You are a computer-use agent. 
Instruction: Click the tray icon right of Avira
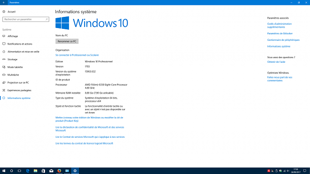click(x=273, y=171)
